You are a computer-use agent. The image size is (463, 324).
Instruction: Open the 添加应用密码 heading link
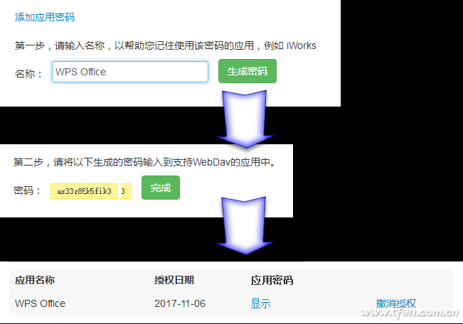point(45,17)
